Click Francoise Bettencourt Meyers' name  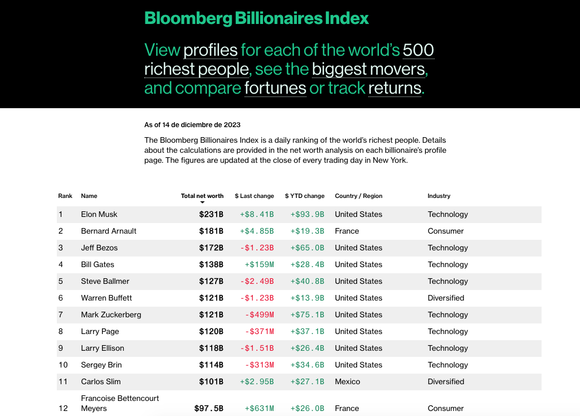point(120,403)
